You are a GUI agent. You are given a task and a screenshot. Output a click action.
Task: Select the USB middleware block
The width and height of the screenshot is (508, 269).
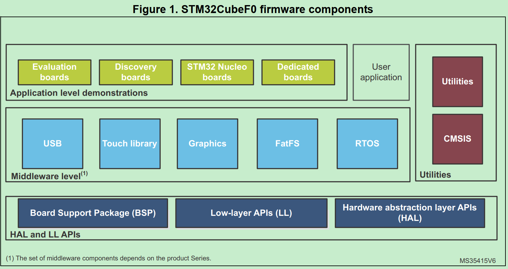53,144
